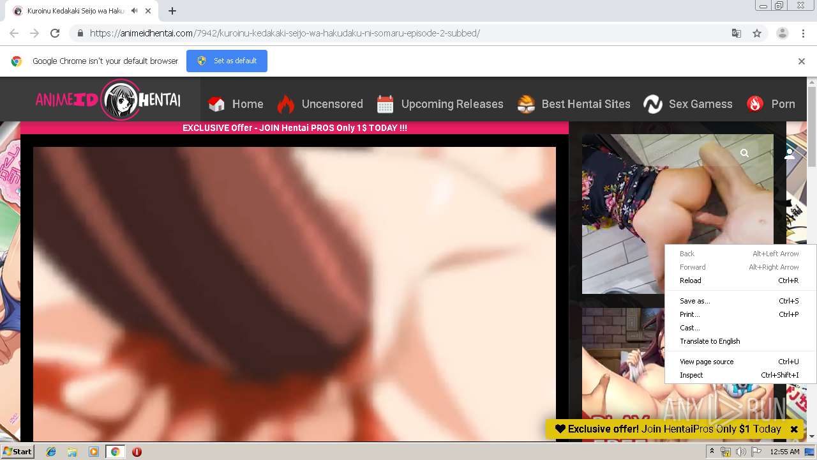Image resolution: width=817 pixels, height=460 pixels.
Task: Click the system tray volume icon
Action: [x=741, y=452]
